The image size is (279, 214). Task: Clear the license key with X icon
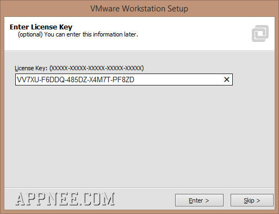click(x=226, y=80)
